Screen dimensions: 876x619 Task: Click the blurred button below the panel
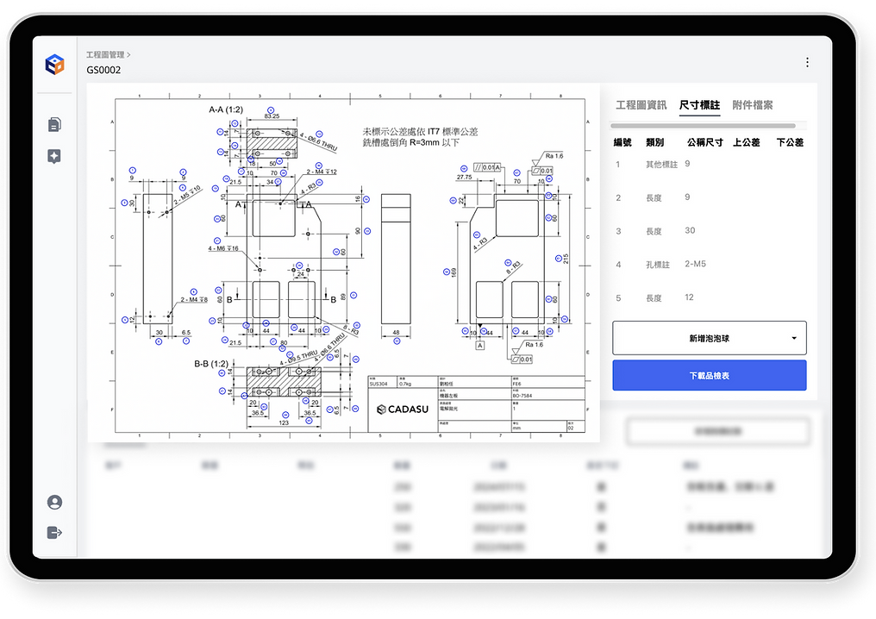coord(718,431)
